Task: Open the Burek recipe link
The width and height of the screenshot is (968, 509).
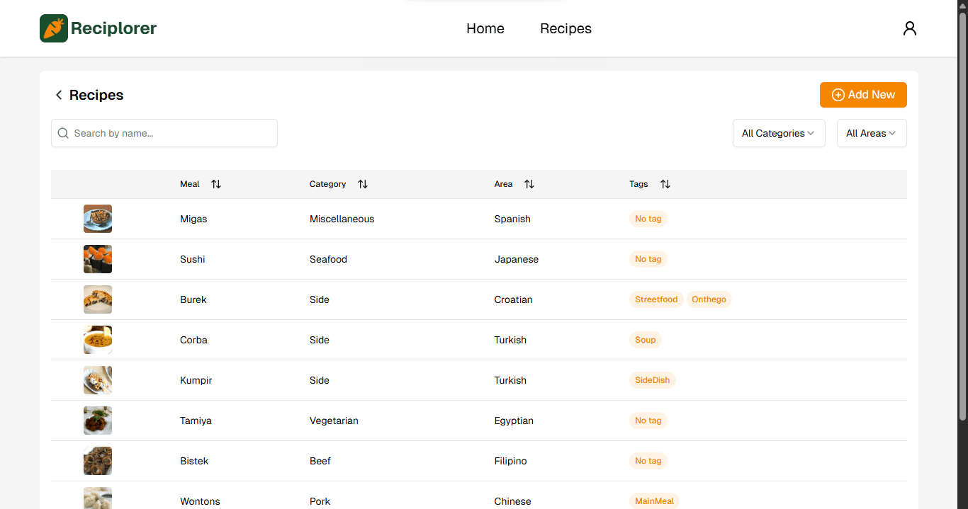Action: click(x=193, y=299)
